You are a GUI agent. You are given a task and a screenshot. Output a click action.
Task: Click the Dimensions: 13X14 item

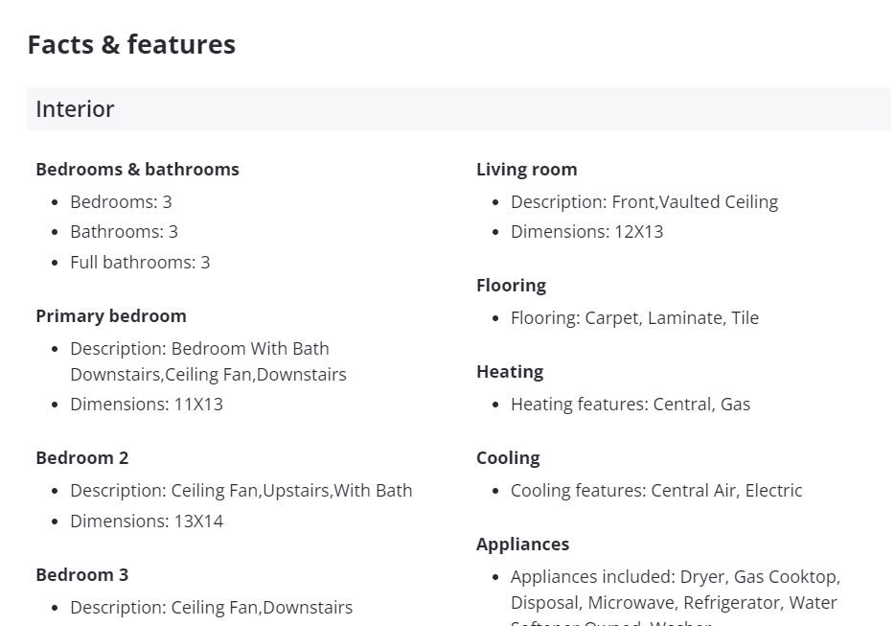[147, 522]
